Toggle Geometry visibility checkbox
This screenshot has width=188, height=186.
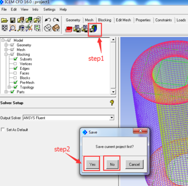pos(12,45)
